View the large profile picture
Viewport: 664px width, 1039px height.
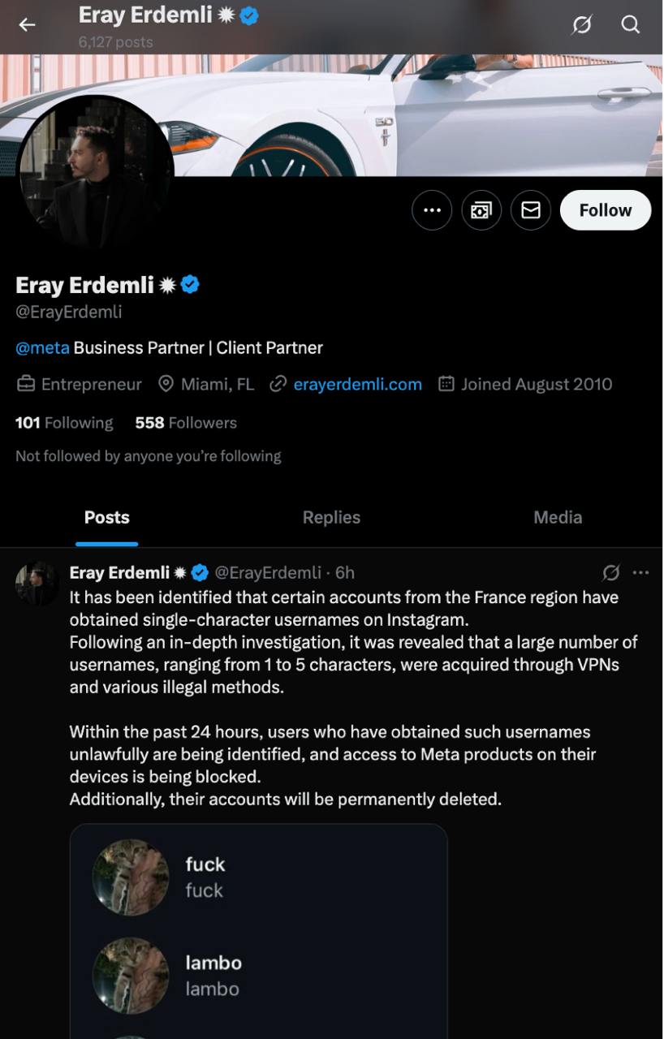click(x=95, y=172)
